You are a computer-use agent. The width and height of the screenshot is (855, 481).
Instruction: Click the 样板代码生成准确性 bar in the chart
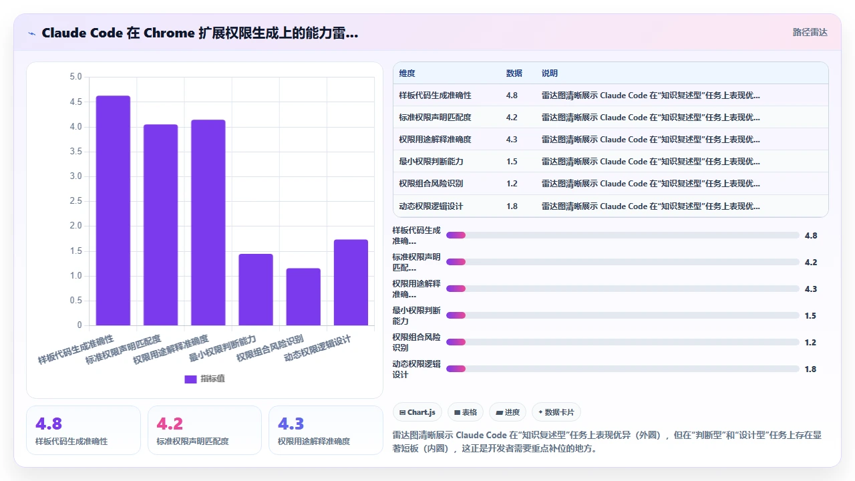pyautogui.click(x=113, y=210)
